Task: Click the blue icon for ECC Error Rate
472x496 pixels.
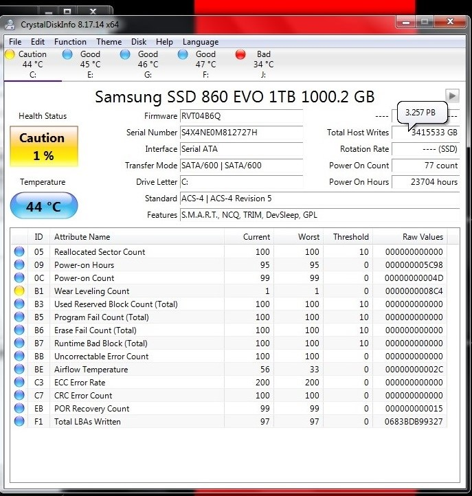Action: tap(19, 382)
